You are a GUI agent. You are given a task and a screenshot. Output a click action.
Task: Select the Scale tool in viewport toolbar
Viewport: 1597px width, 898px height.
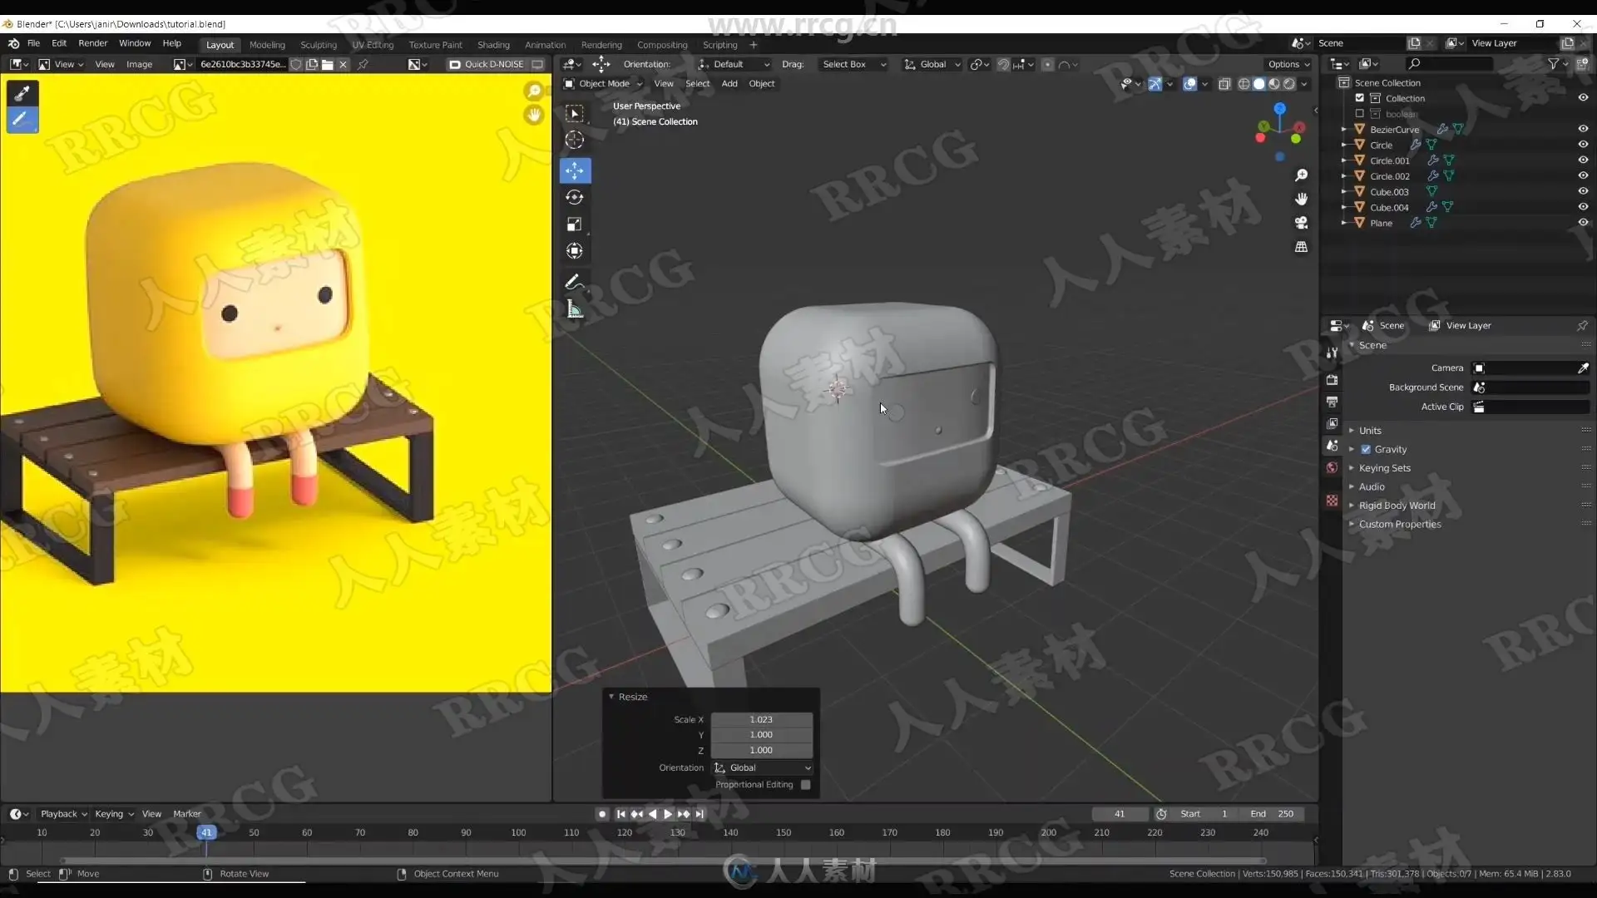pos(574,224)
